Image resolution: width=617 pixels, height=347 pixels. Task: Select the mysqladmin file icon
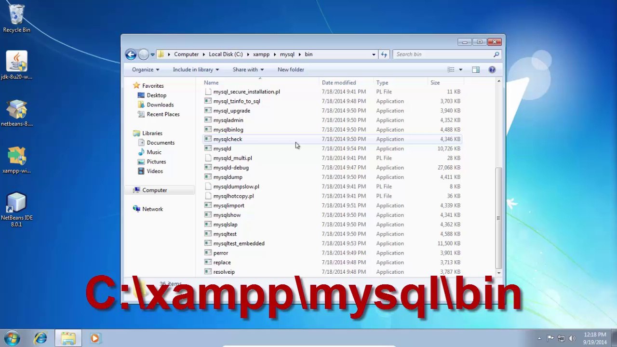[208, 120]
